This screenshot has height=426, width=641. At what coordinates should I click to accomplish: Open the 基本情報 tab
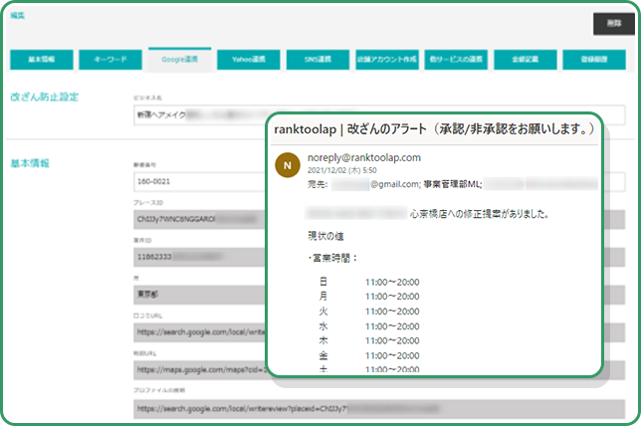tap(42, 60)
